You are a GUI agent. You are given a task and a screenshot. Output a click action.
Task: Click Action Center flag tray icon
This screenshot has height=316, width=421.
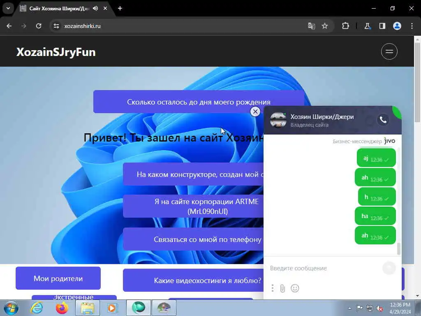(x=359, y=308)
